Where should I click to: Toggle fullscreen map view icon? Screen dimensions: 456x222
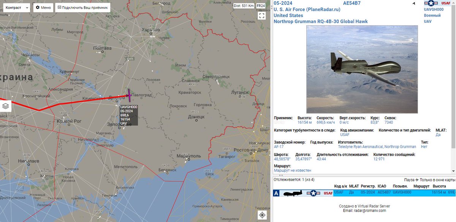tap(261, 16)
